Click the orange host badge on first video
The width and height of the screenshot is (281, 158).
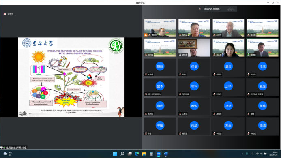point(146,35)
